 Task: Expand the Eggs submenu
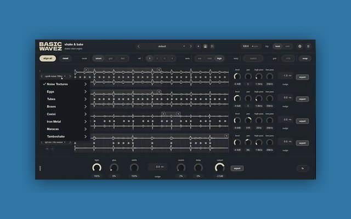(65, 91)
